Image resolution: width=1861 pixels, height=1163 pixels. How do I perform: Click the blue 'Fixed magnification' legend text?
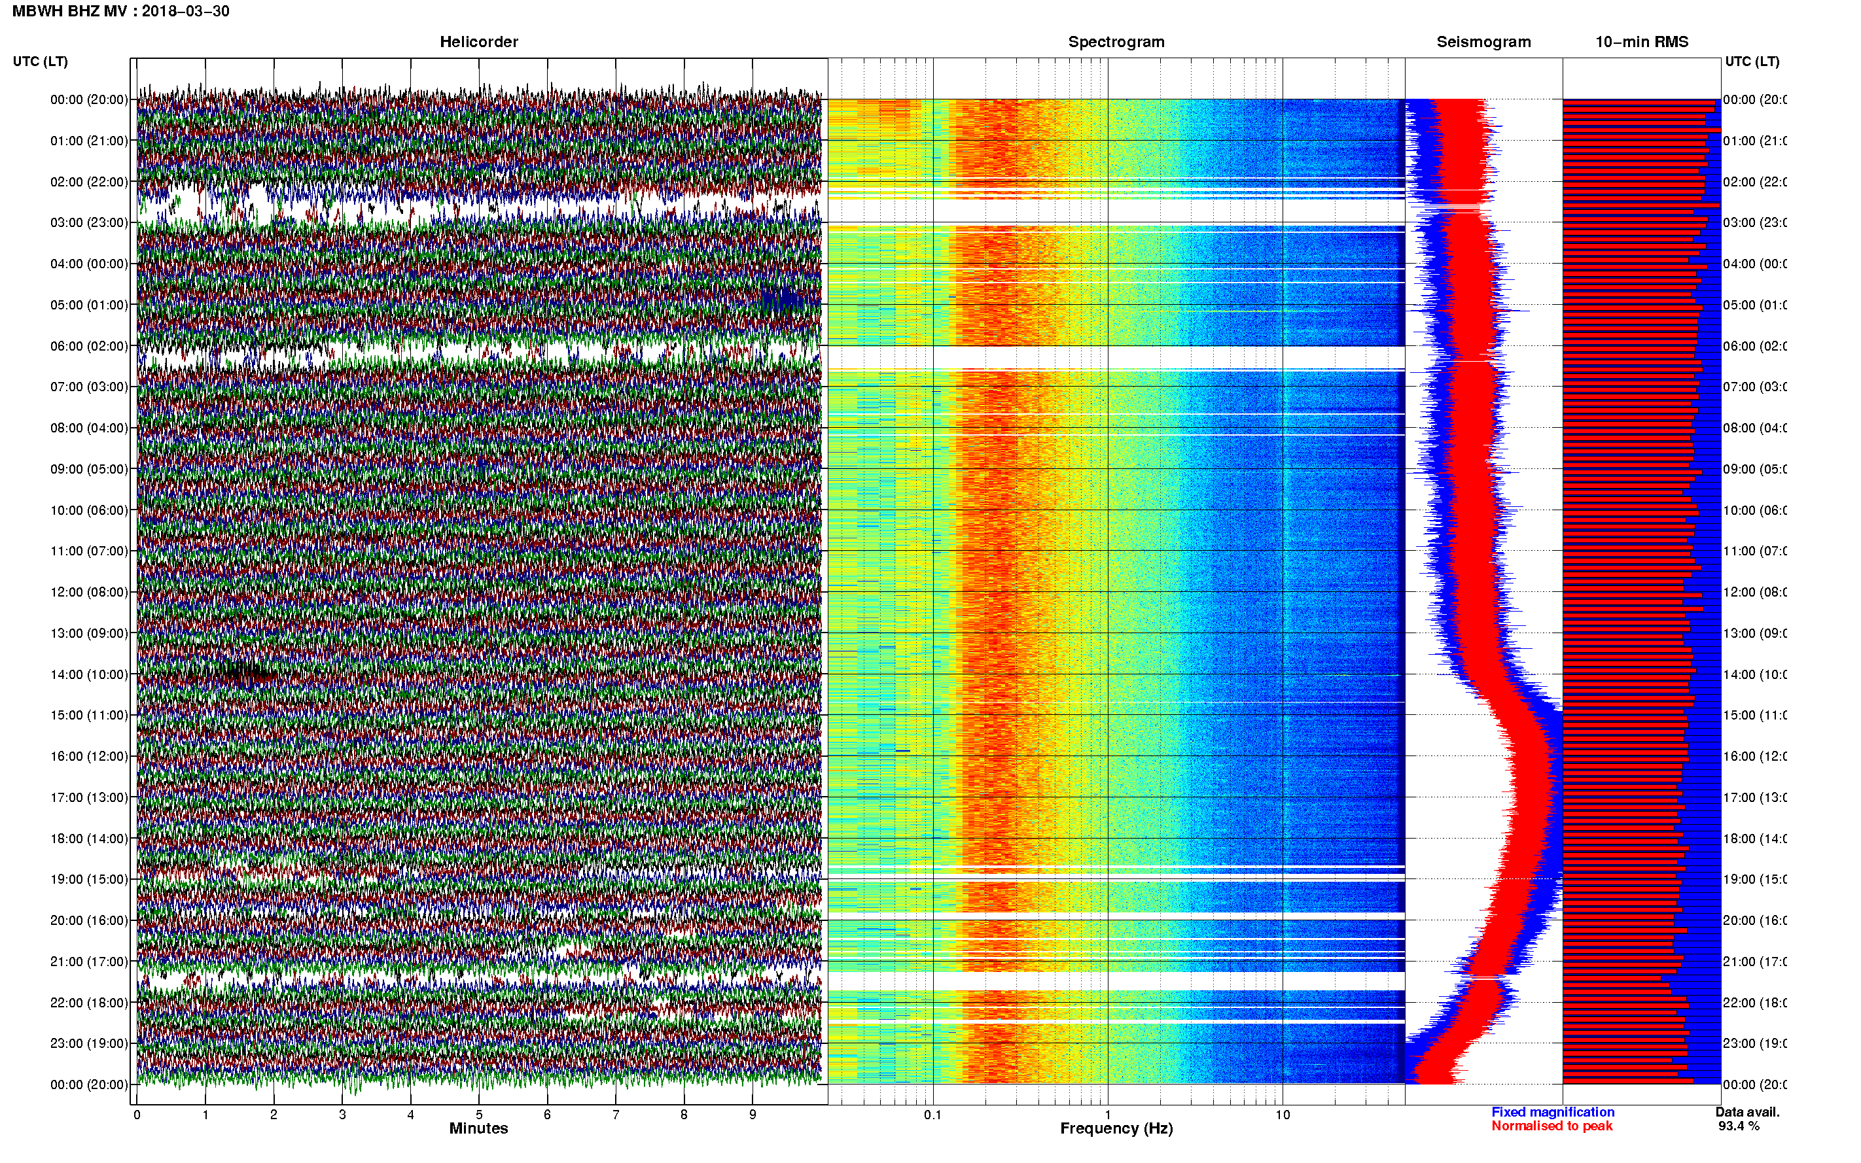pos(1553,1112)
